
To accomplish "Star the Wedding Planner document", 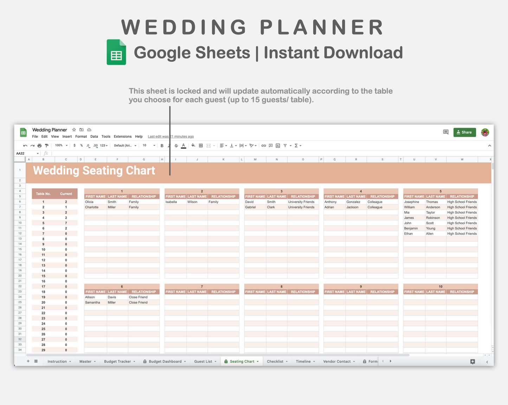I will click(74, 130).
